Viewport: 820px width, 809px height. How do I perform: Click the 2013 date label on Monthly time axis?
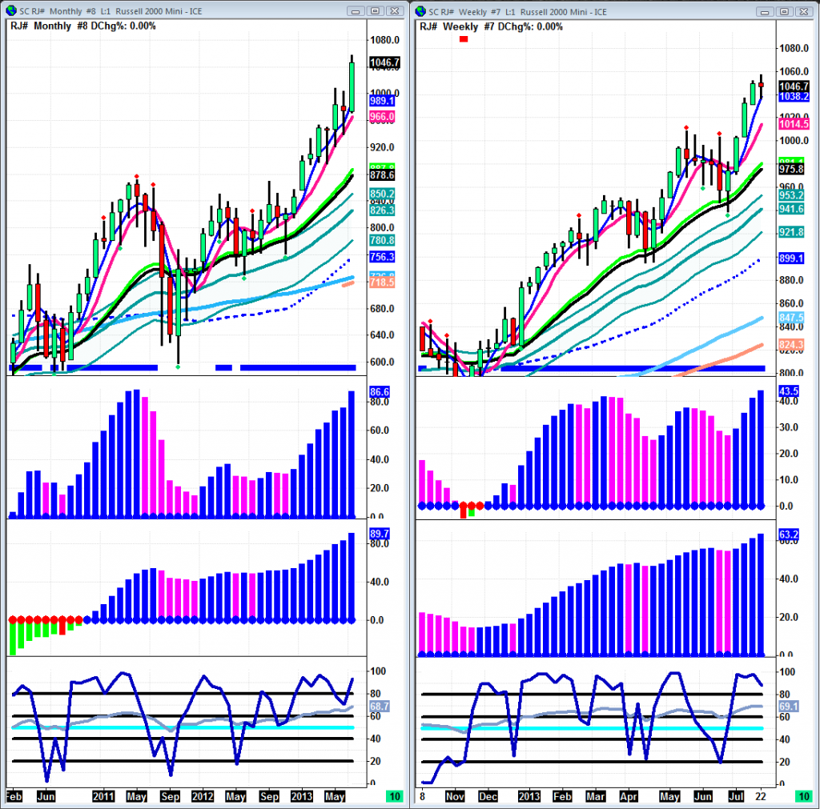click(301, 796)
